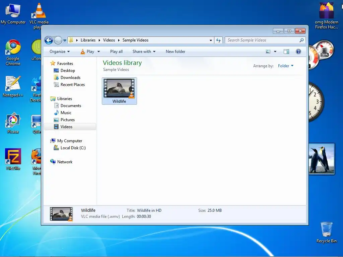Click the analog clock desktop gadget
Screen dimensions: 343x257
(316, 102)
